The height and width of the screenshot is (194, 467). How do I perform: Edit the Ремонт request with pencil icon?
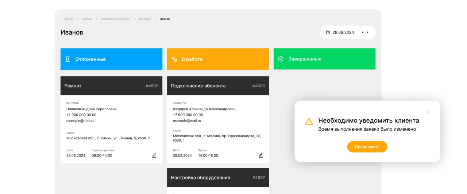tap(154, 155)
